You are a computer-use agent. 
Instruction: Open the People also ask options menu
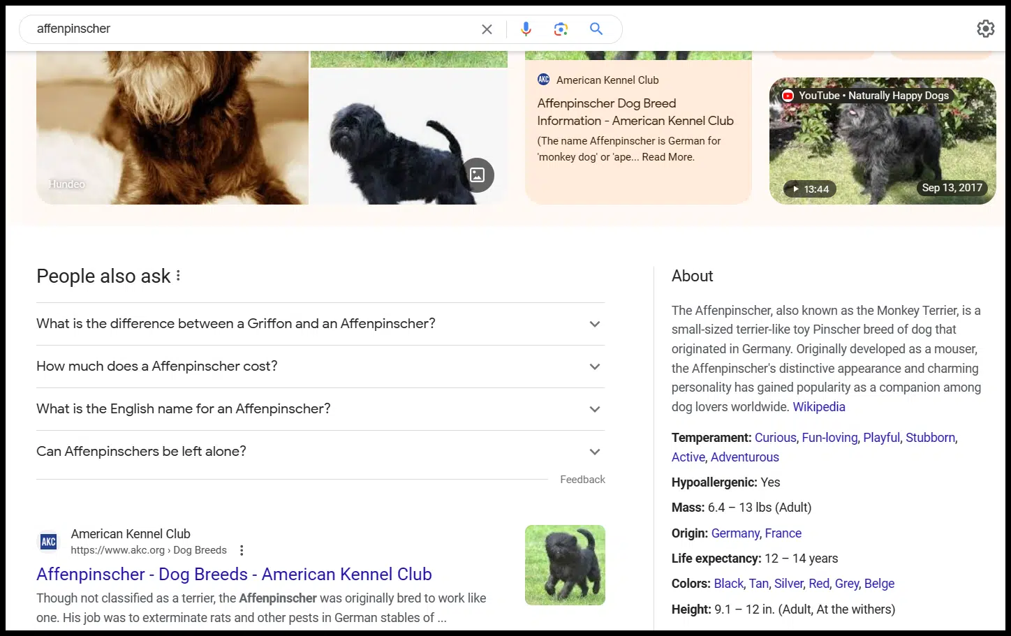[177, 276]
